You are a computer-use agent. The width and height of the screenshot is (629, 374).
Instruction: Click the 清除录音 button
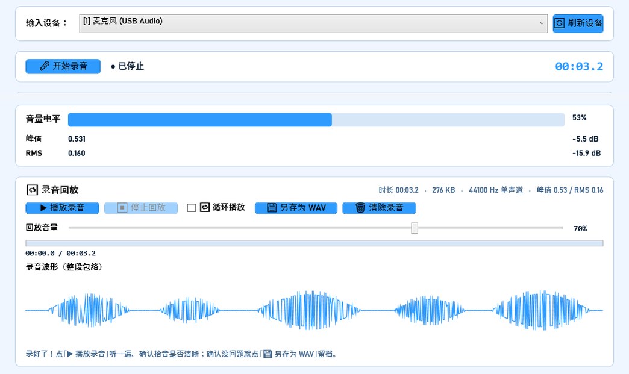coord(379,208)
